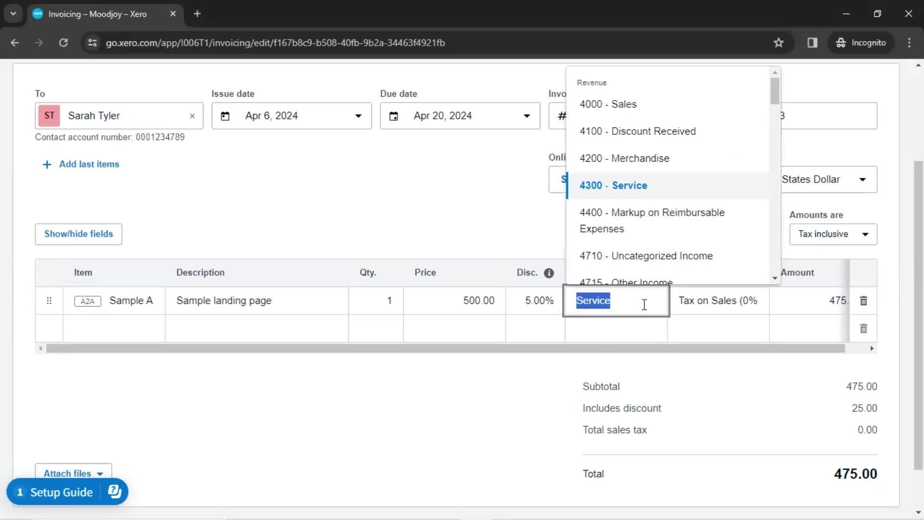Grab the row drag handle for Sample A
The width and height of the screenshot is (924, 520).
pos(49,301)
